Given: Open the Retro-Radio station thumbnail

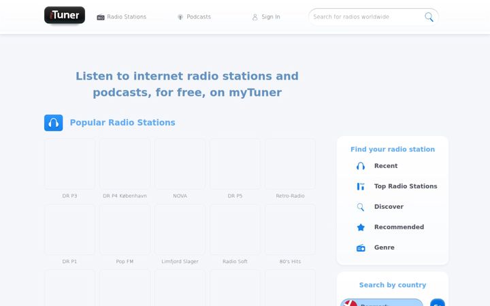Looking at the screenshot, I should 290,164.
